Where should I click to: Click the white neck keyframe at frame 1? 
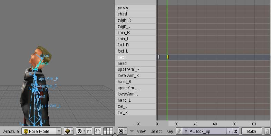[159, 57]
